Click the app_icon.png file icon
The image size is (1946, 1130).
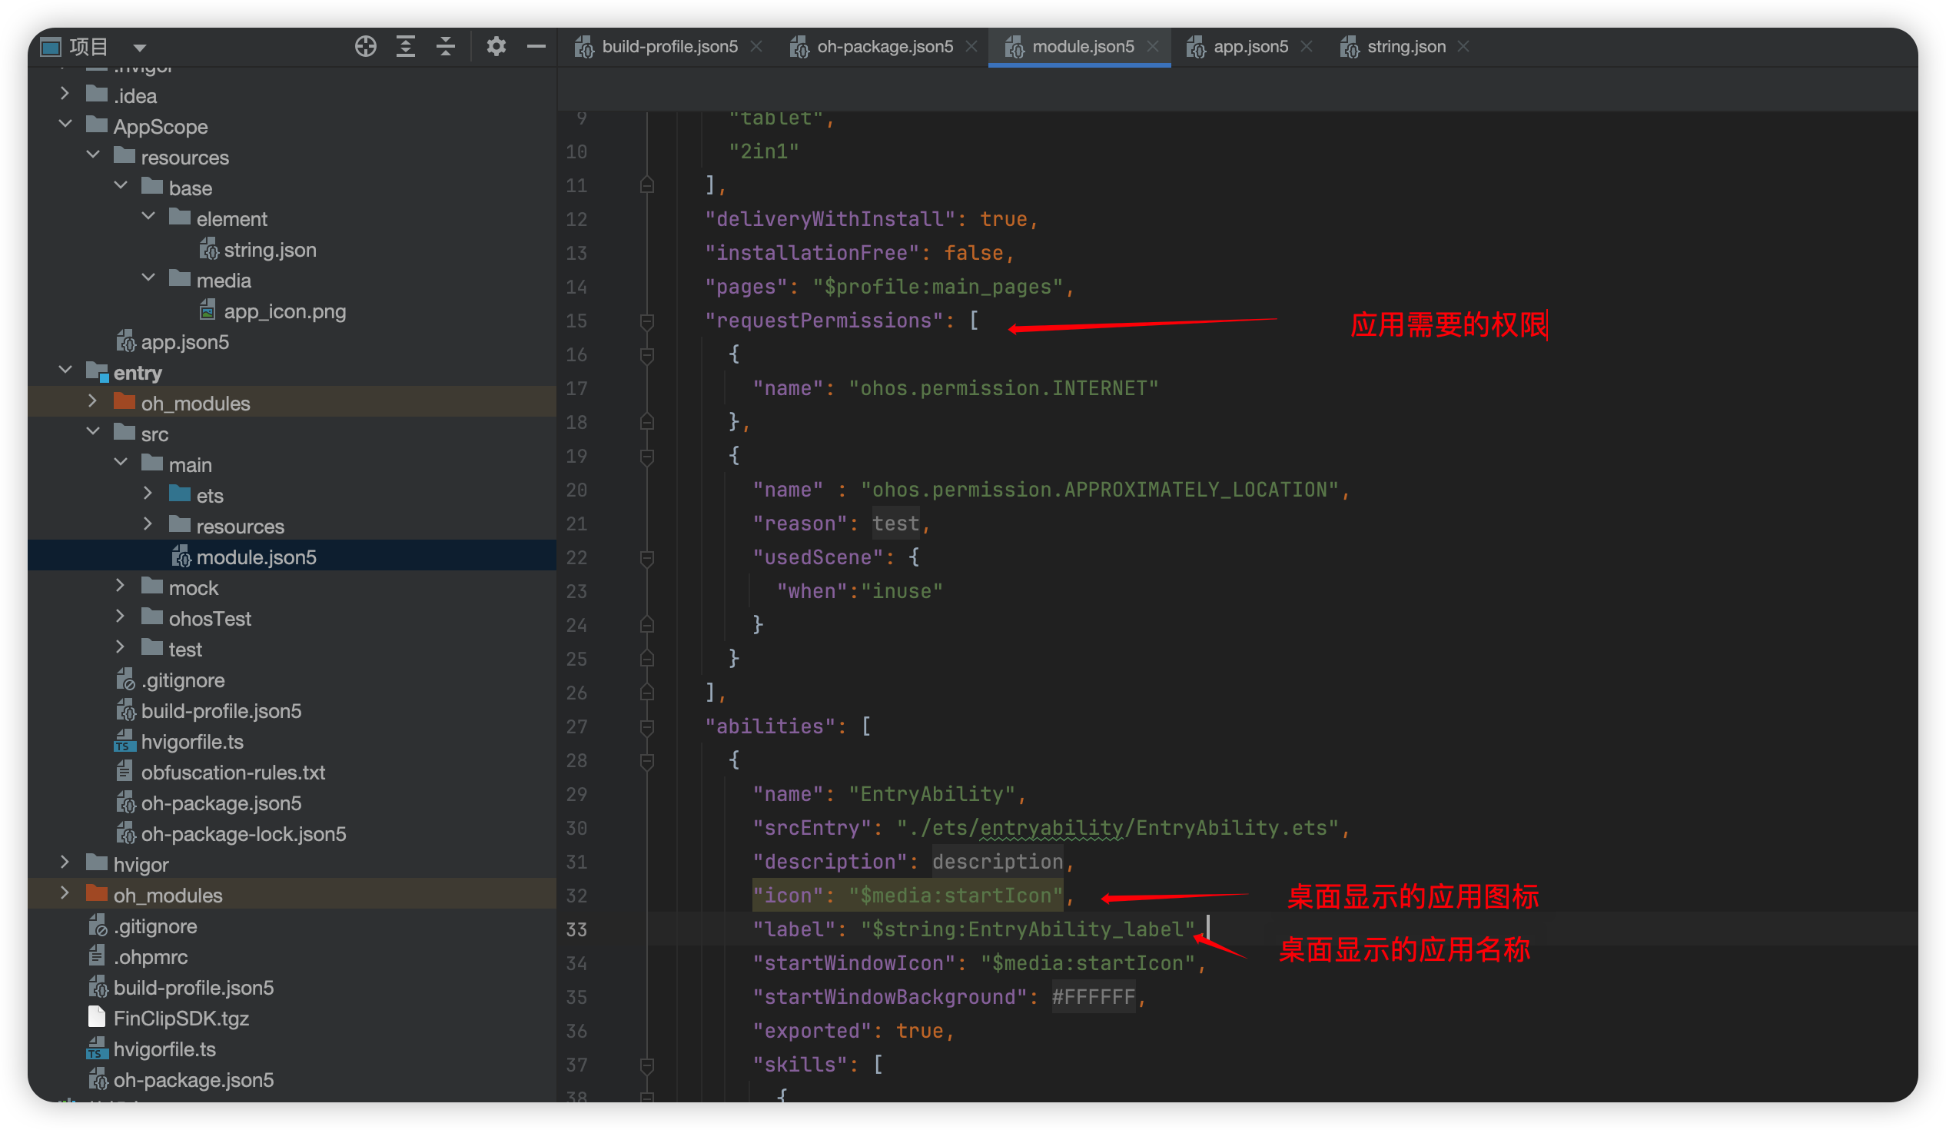point(208,311)
